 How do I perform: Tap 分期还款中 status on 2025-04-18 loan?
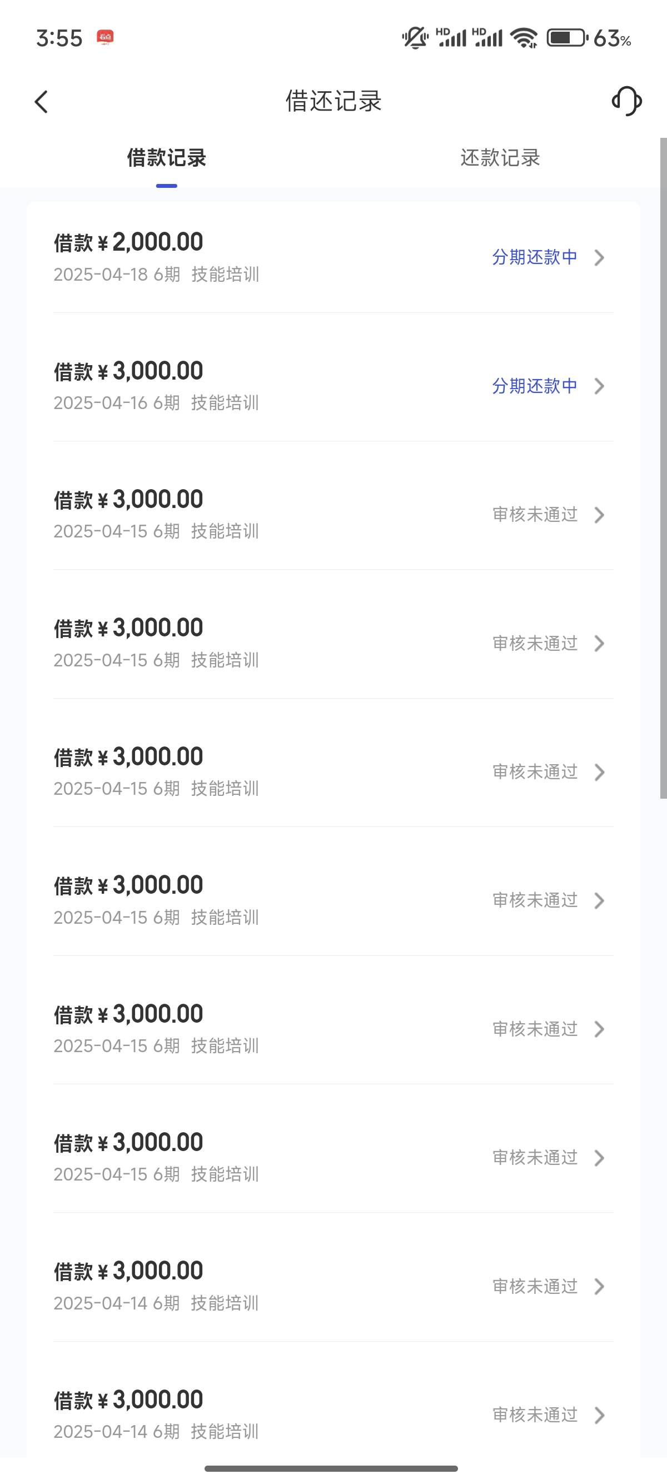tap(535, 257)
